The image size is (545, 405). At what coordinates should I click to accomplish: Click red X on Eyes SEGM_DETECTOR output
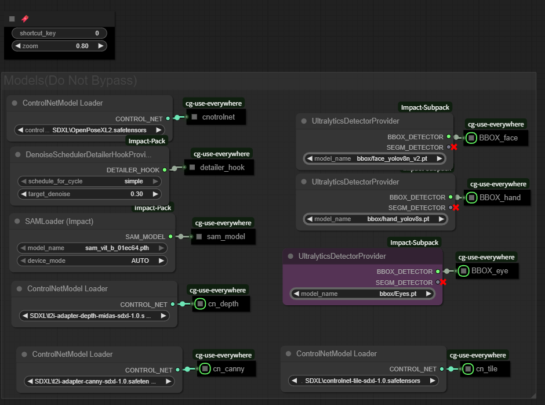(x=443, y=282)
